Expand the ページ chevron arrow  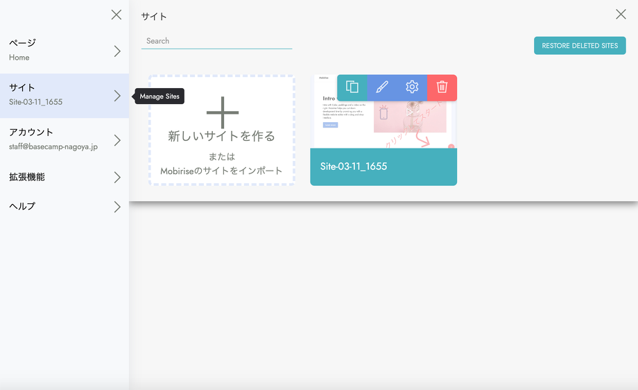(x=117, y=51)
